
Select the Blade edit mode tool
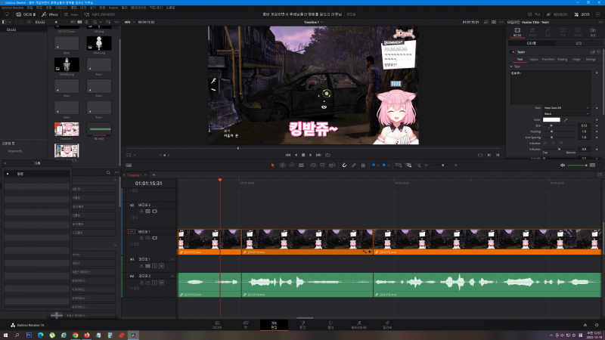pyautogui.click(x=302, y=165)
